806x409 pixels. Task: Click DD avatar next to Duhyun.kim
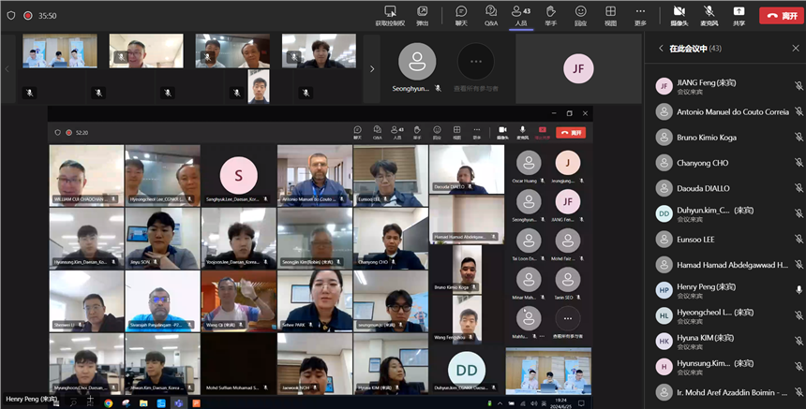(664, 214)
